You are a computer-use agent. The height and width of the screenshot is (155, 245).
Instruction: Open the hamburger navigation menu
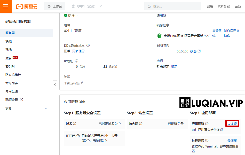tap(6, 6)
